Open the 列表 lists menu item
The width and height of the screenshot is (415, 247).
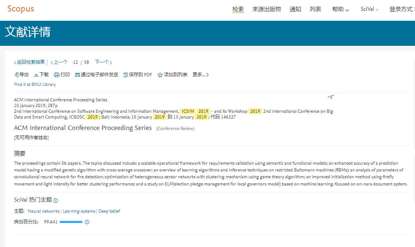(315, 9)
